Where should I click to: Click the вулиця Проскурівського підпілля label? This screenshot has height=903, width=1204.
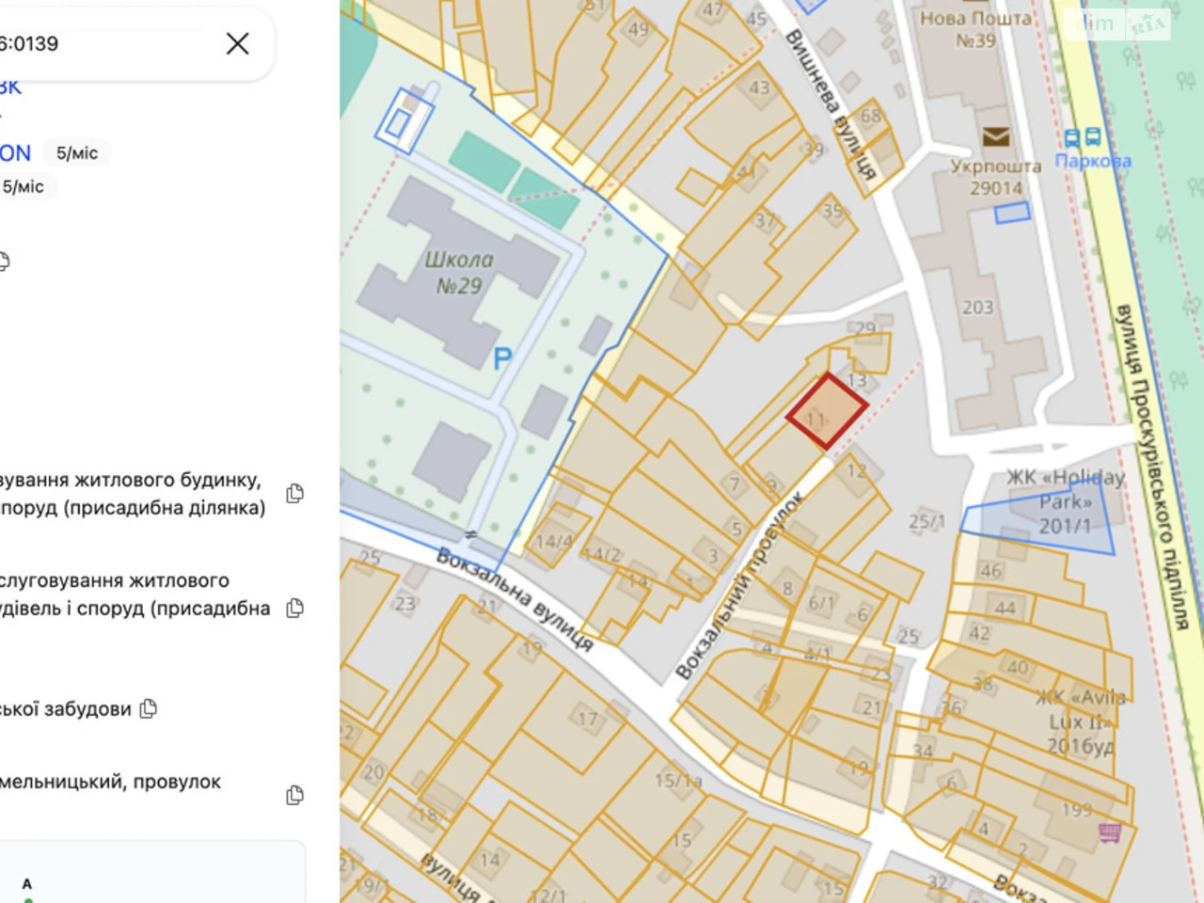(1152, 466)
